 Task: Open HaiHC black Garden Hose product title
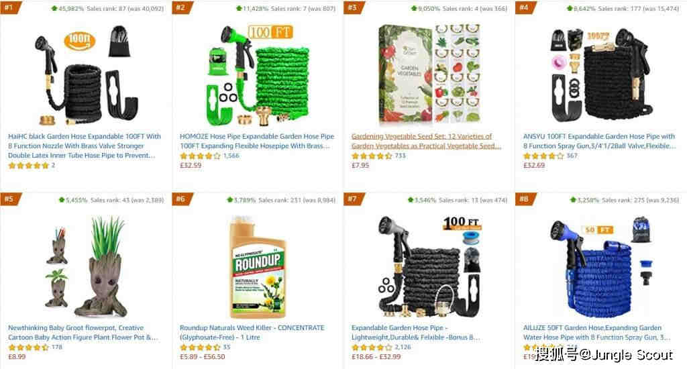(85, 146)
